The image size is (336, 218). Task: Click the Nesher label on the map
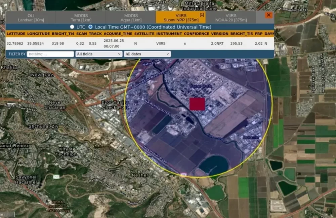[x=140, y=175]
